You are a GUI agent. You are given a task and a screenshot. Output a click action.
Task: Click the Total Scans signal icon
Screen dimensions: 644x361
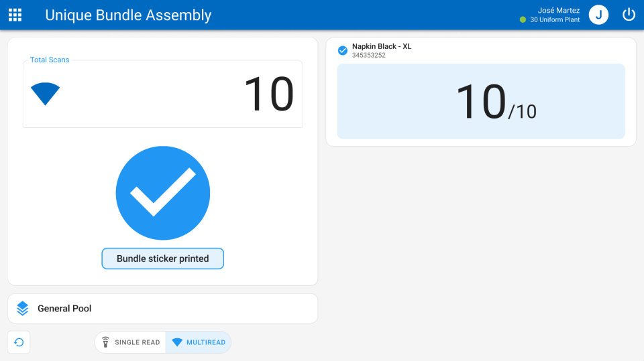tap(45, 94)
